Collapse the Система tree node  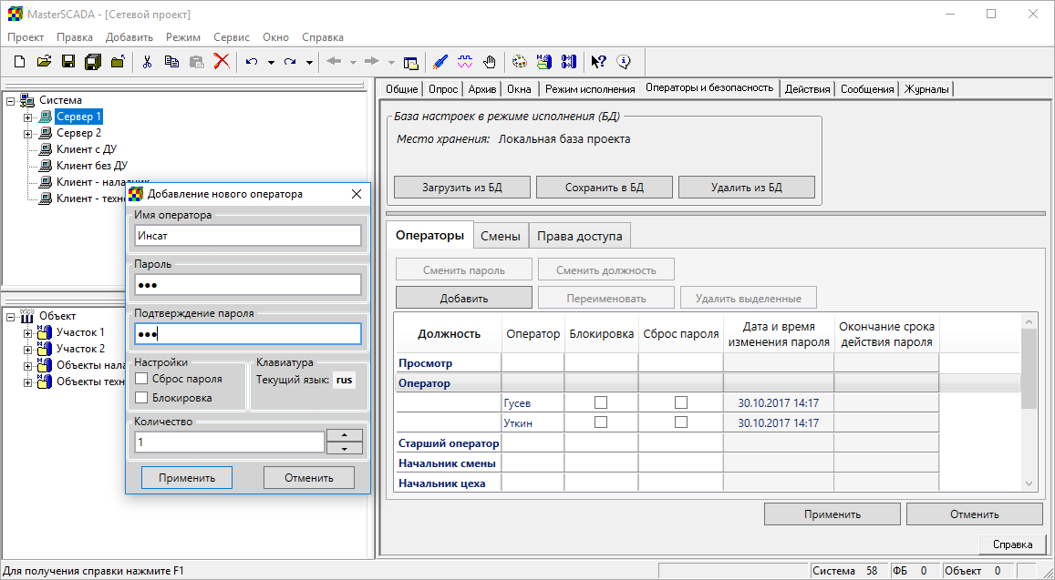tap(10, 101)
